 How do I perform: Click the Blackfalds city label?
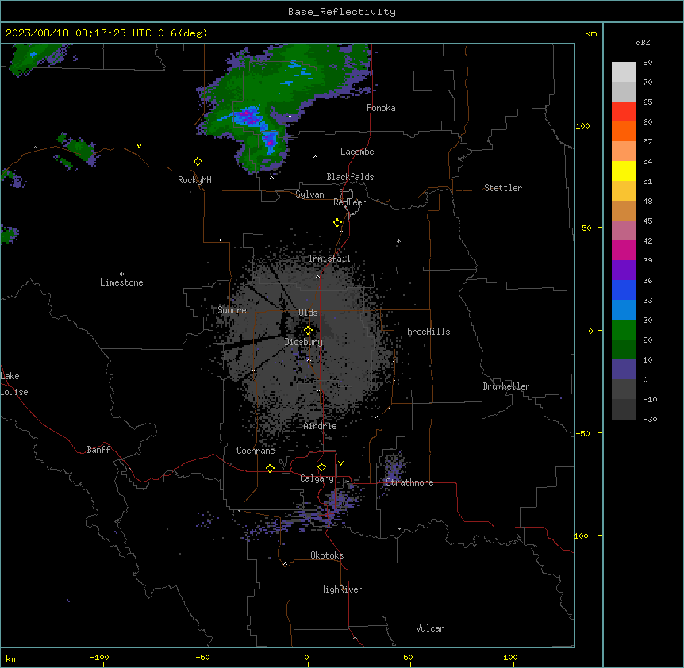[350, 177]
